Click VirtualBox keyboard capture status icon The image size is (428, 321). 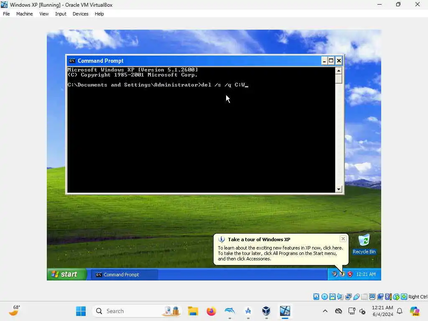pyautogui.click(x=404, y=296)
